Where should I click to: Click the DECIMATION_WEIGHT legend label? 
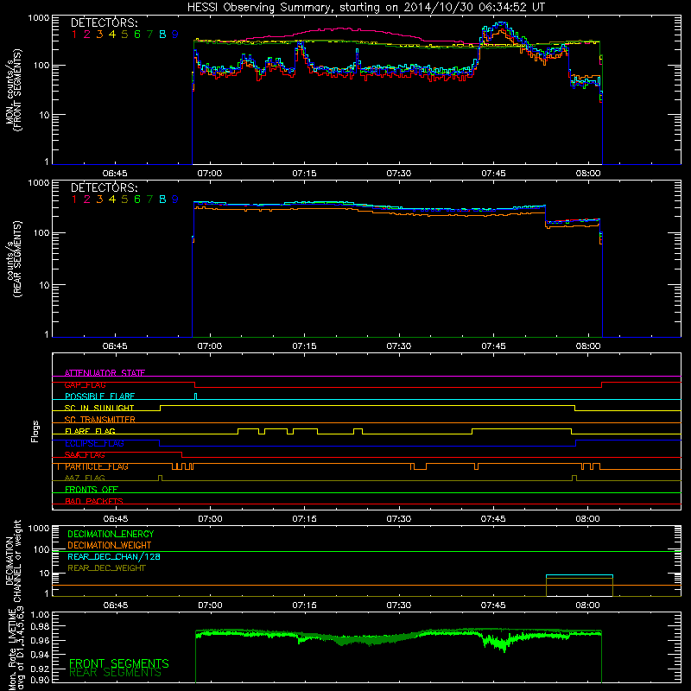point(110,545)
